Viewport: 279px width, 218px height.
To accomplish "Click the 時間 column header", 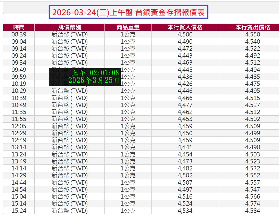I will (x=19, y=27).
